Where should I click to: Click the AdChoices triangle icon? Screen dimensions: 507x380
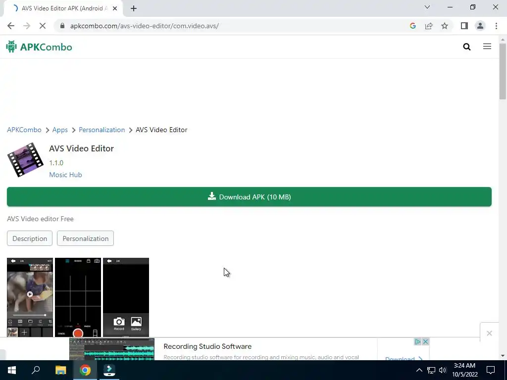tap(418, 341)
